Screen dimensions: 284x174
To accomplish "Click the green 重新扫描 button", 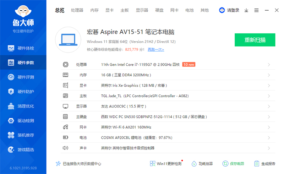I will pos(255,40).
